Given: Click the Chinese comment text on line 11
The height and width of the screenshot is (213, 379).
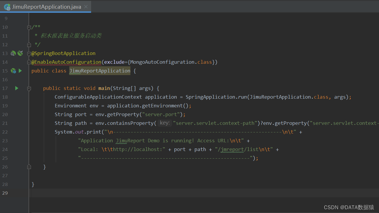Looking at the screenshot, I should pyautogui.click(x=71, y=36).
